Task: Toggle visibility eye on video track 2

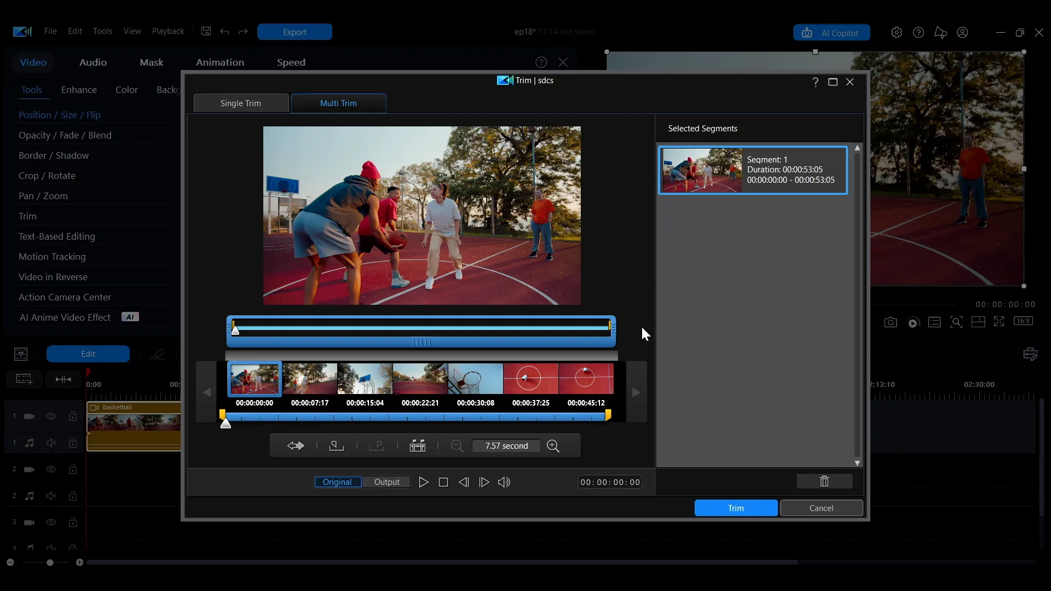Action: [51, 470]
